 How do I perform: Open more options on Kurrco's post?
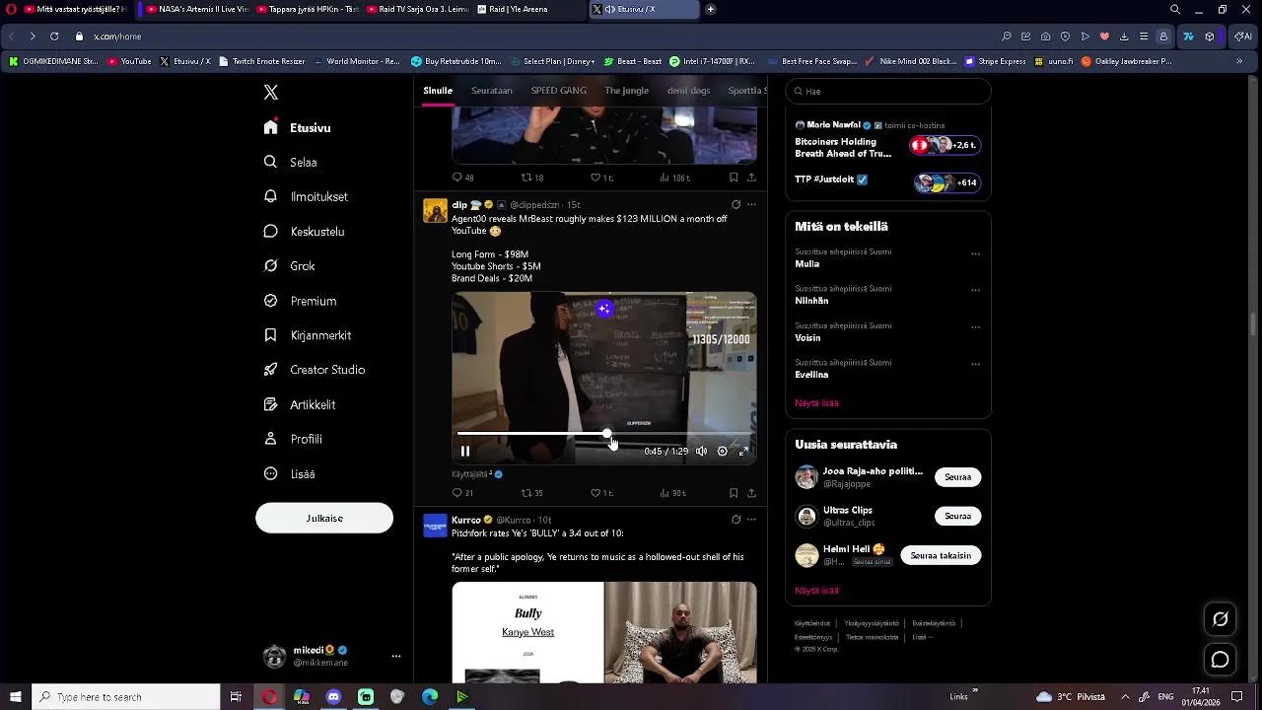pyautogui.click(x=751, y=520)
